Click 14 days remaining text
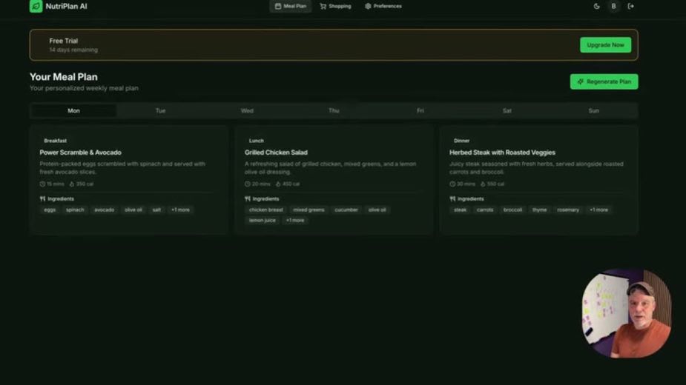Screen dimensions: 686x385 [x=73, y=50]
